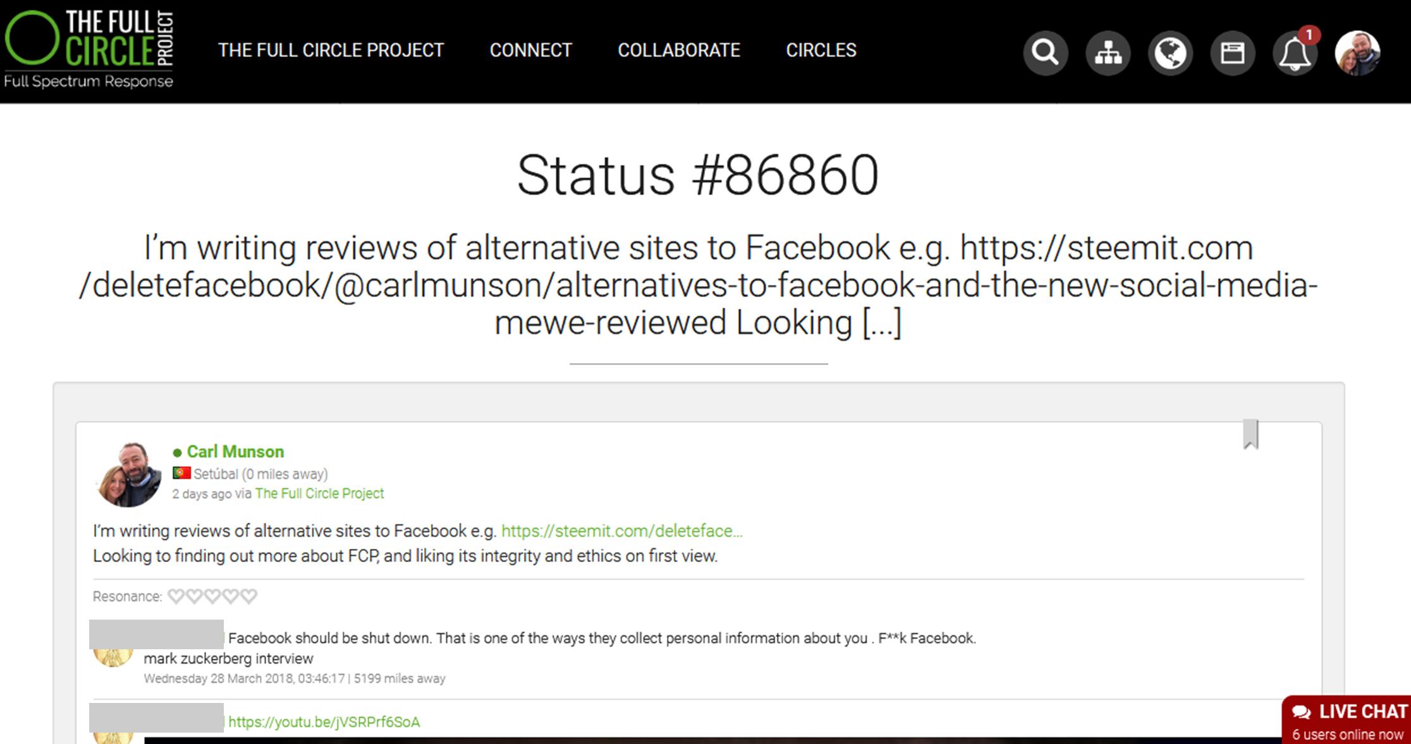
Task: Rate fifth resonance heart
Action: click(x=249, y=596)
